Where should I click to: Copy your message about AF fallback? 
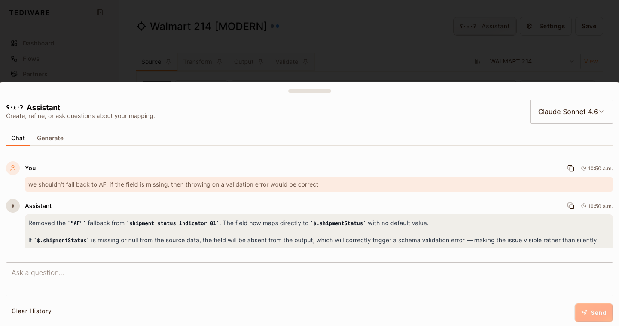coord(570,168)
